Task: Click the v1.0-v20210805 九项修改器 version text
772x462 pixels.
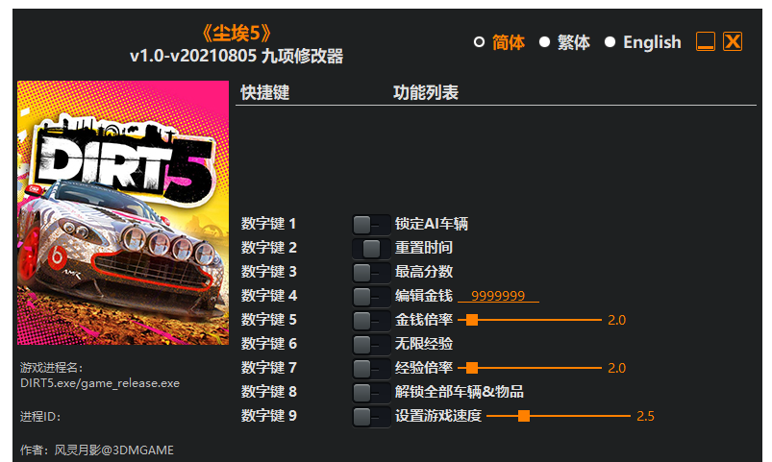Action: 237,56
